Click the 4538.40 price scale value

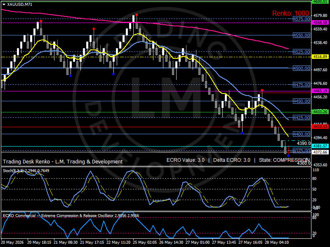(320, 43)
